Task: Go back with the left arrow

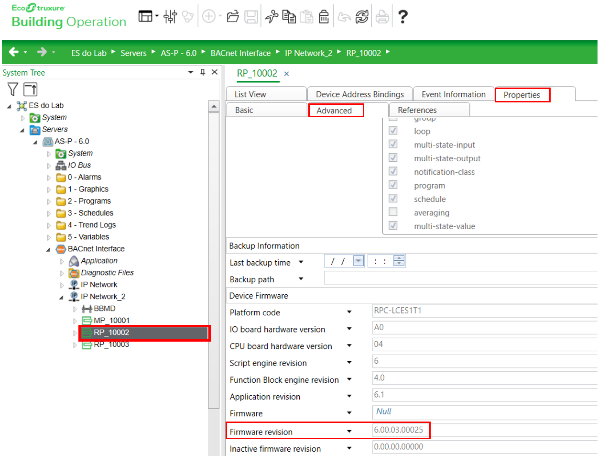Action: click(14, 52)
